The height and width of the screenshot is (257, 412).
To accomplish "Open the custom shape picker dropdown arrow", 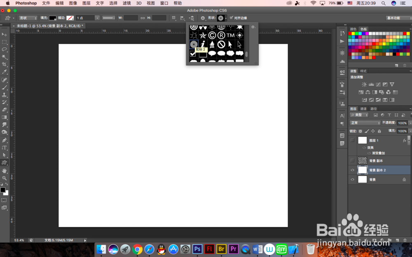I will pyautogui.click(x=226, y=18).
